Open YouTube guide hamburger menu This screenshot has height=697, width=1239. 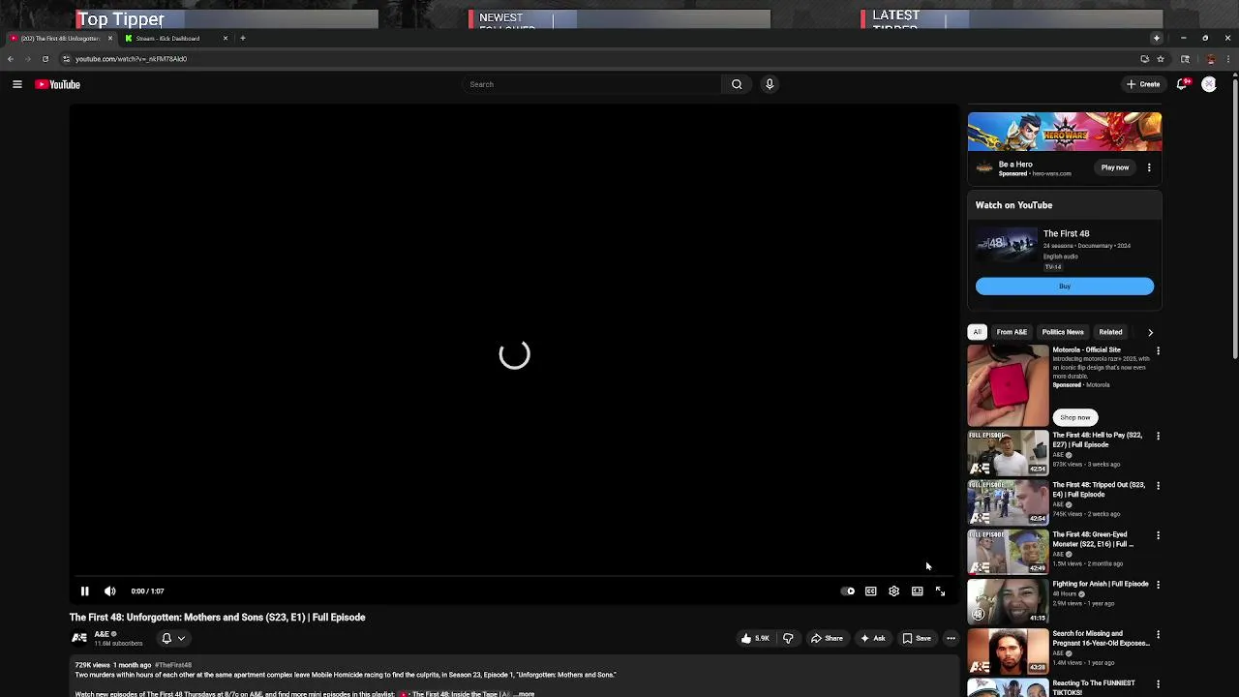[x=16, y=84]
